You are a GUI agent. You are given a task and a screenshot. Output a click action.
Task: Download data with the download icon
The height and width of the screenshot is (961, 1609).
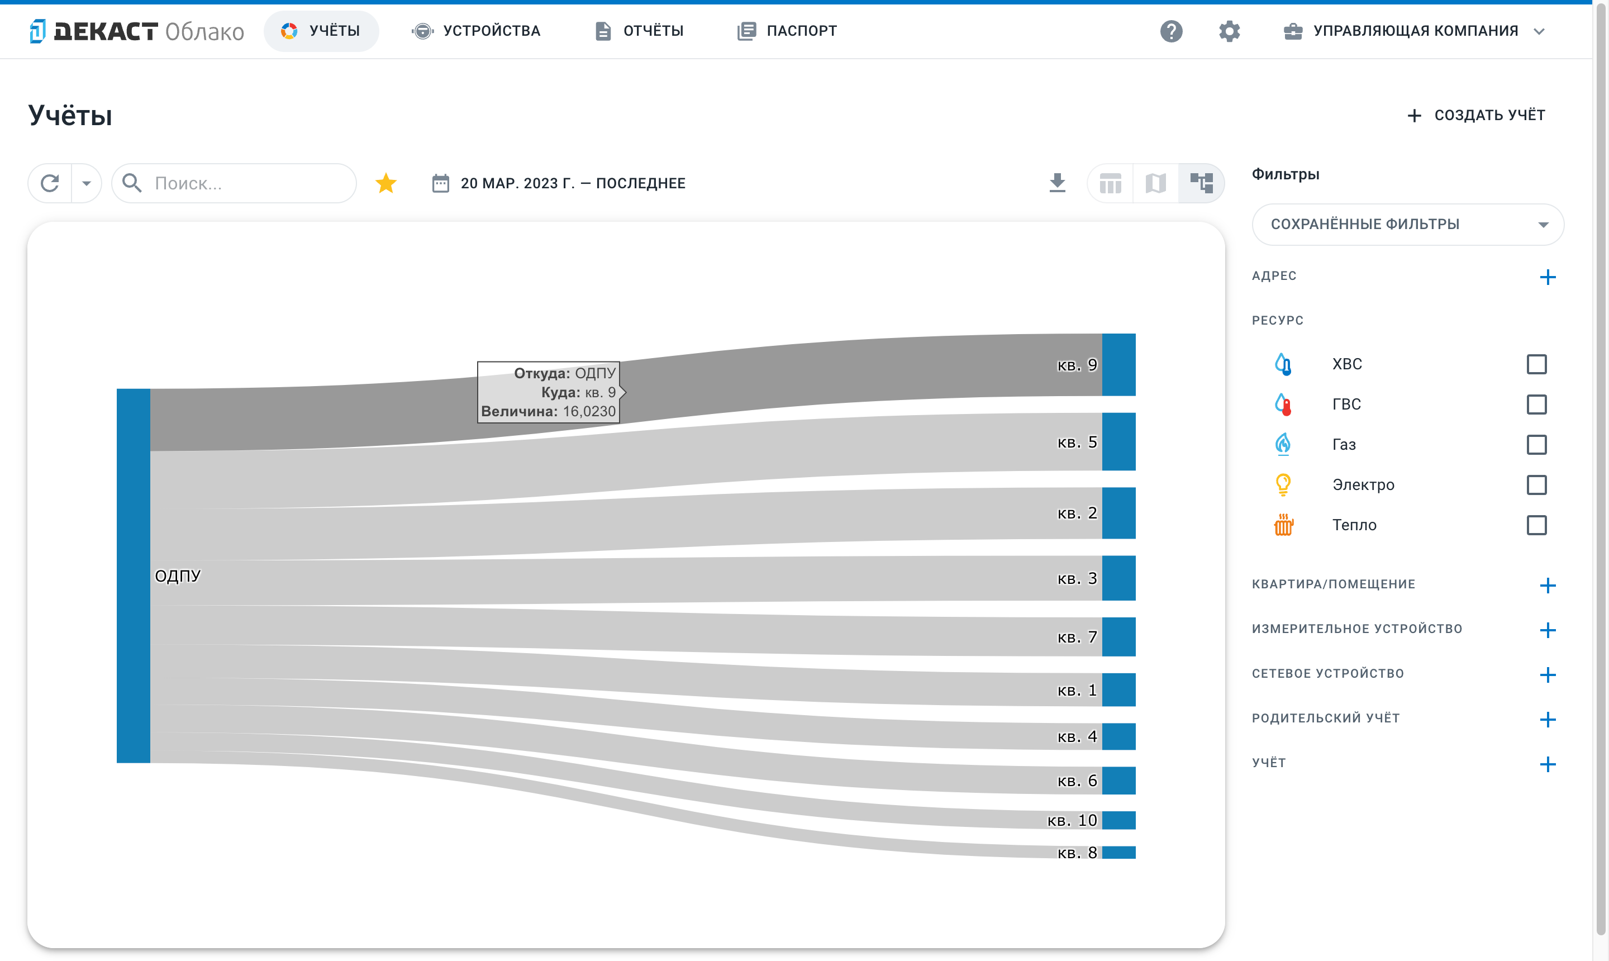pos(1056,183)
